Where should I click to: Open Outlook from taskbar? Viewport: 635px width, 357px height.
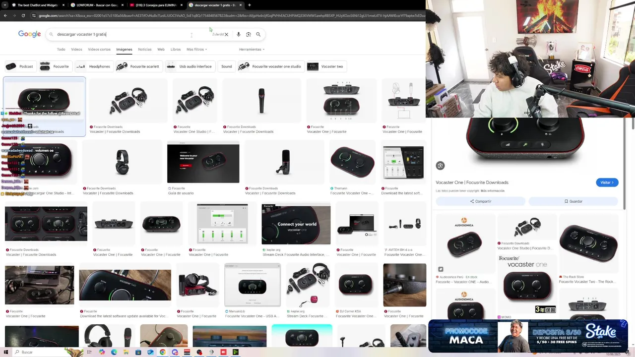coord(150,352)
